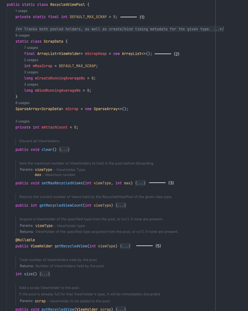Click the mCreateRunningAverageNs field name
This screenshot has height=311, width=248.
(60, 78)
